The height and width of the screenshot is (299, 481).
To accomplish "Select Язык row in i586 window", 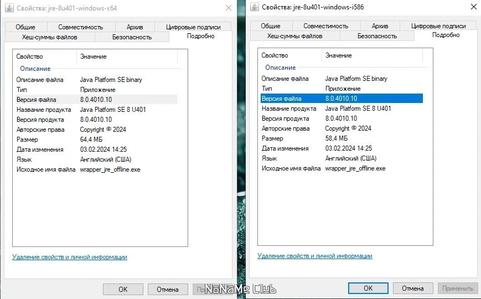I will (x=342, y=158).
